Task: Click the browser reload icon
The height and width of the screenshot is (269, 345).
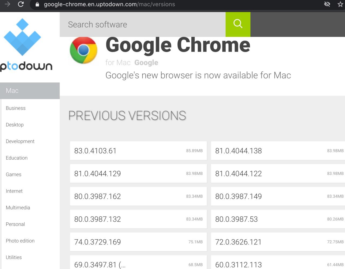Action: (21, 4)
